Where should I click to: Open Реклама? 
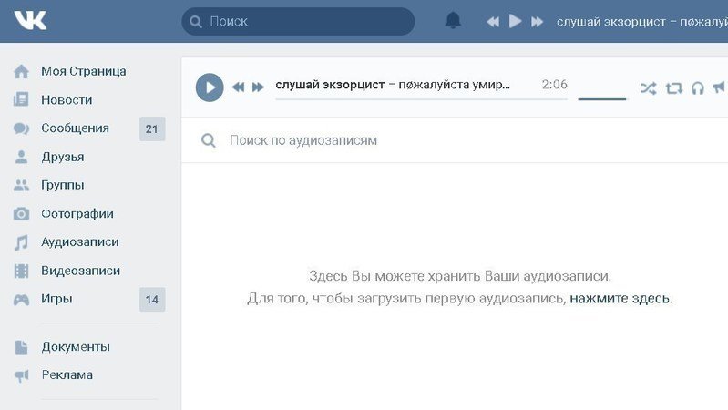pyautogui.click(x=67, y=374)
